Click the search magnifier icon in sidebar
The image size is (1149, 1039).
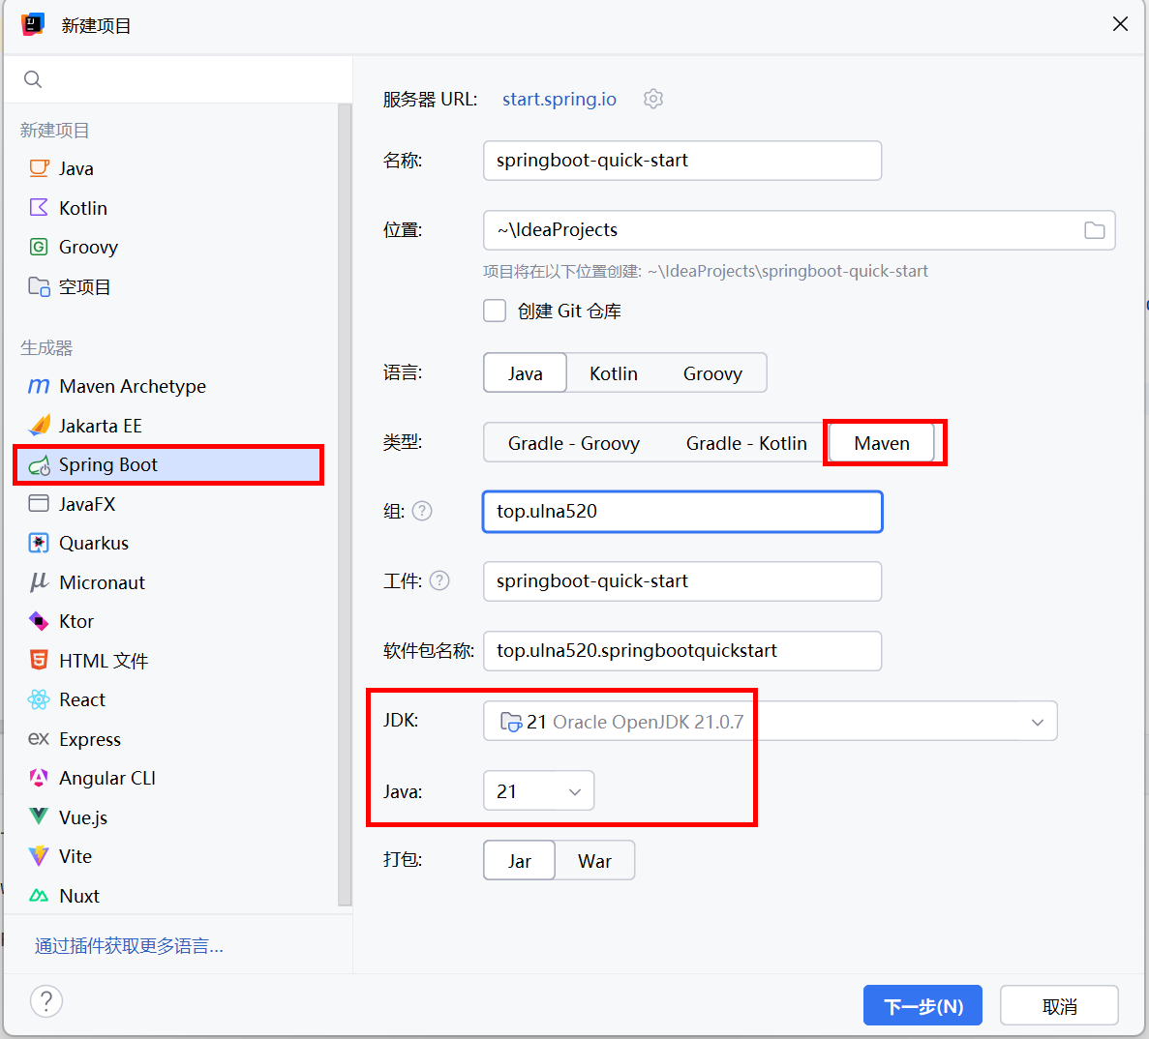tap(33, 79)
